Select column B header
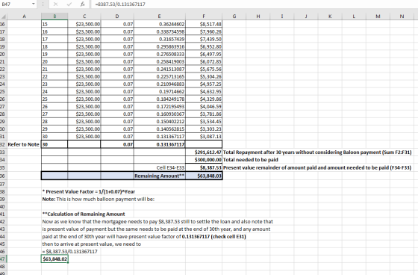Screen dimensions: 418x275 pos(54,16)
